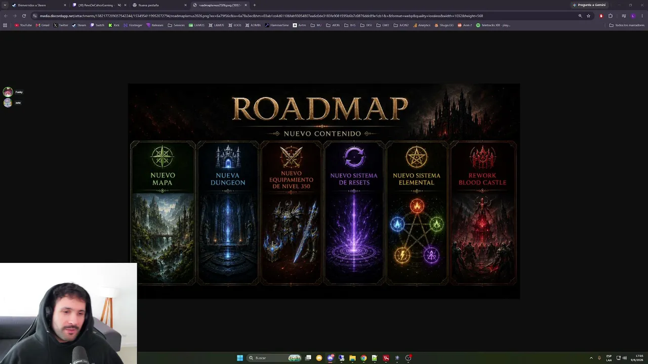Switch the ESP LAA keyboard language

coord(609,358)
